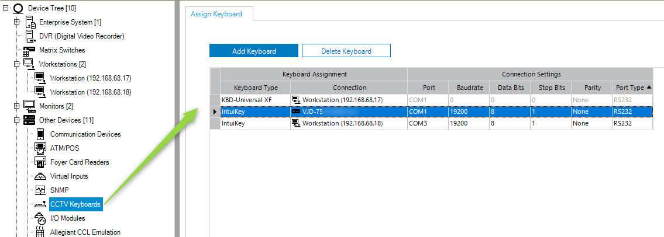
Task: Click the Communication Devices icon
Action: click(x=40, y=134)
